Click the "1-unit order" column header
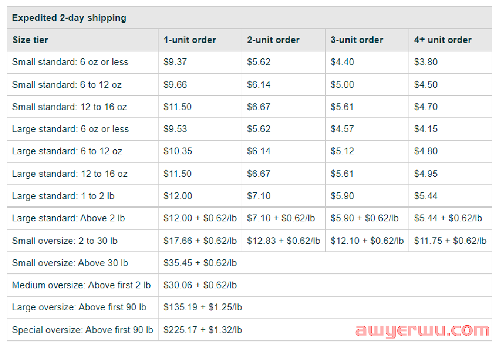Screen dimensions: 499x346 coord(190,40)
